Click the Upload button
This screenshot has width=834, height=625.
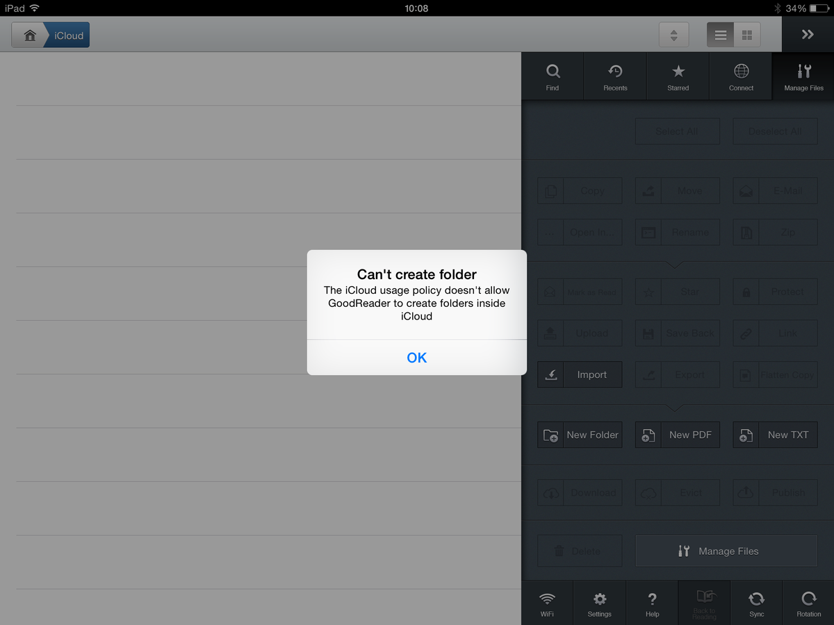(x=580, y=333)
